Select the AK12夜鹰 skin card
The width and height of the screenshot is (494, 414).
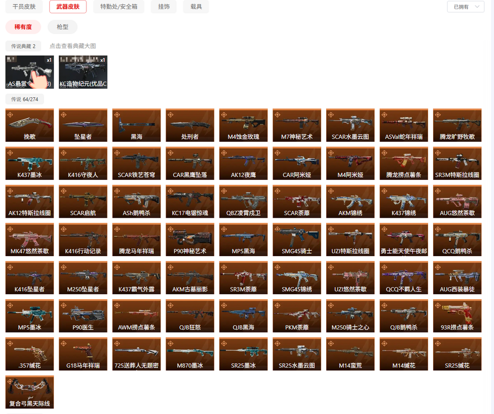pyautogui.click(x=243, y=163)
